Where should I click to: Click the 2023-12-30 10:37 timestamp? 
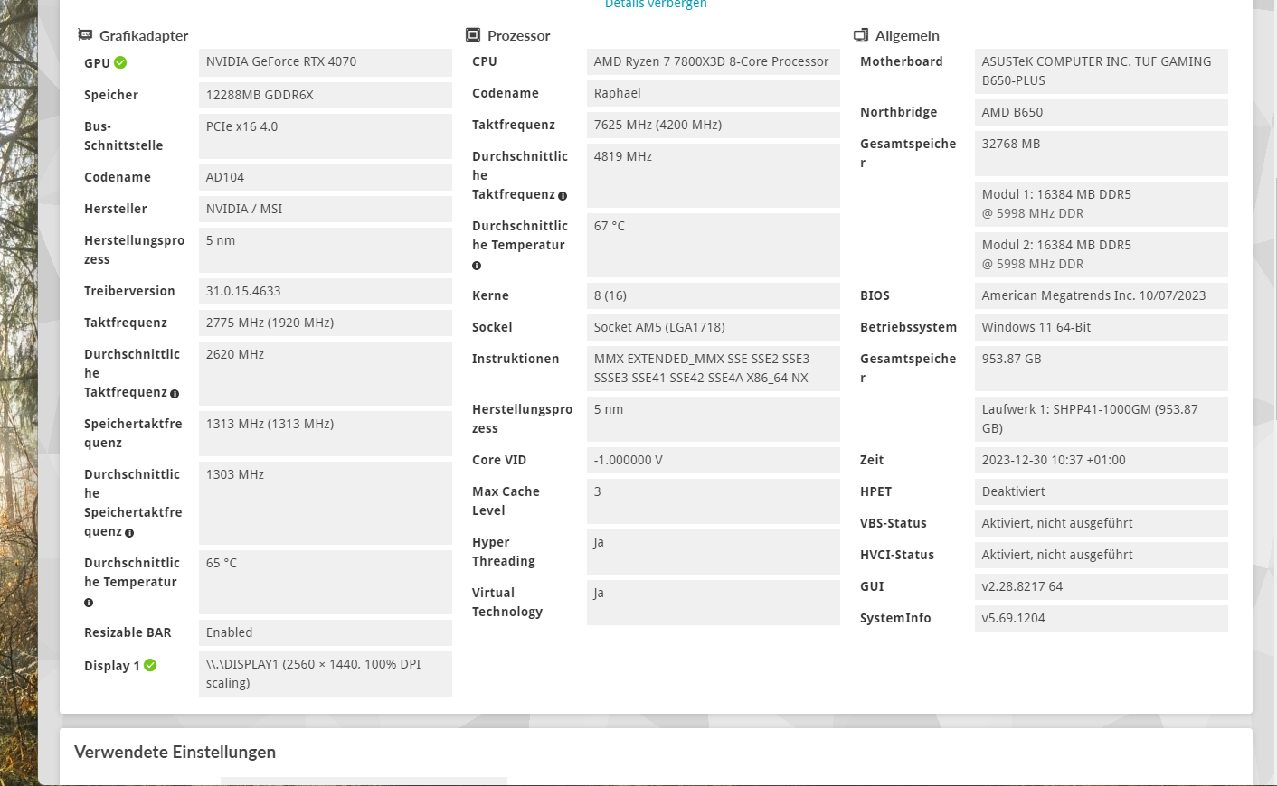coord(1102,460)
